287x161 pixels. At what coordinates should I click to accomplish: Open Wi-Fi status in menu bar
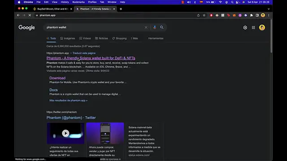[x=220, y=2]
